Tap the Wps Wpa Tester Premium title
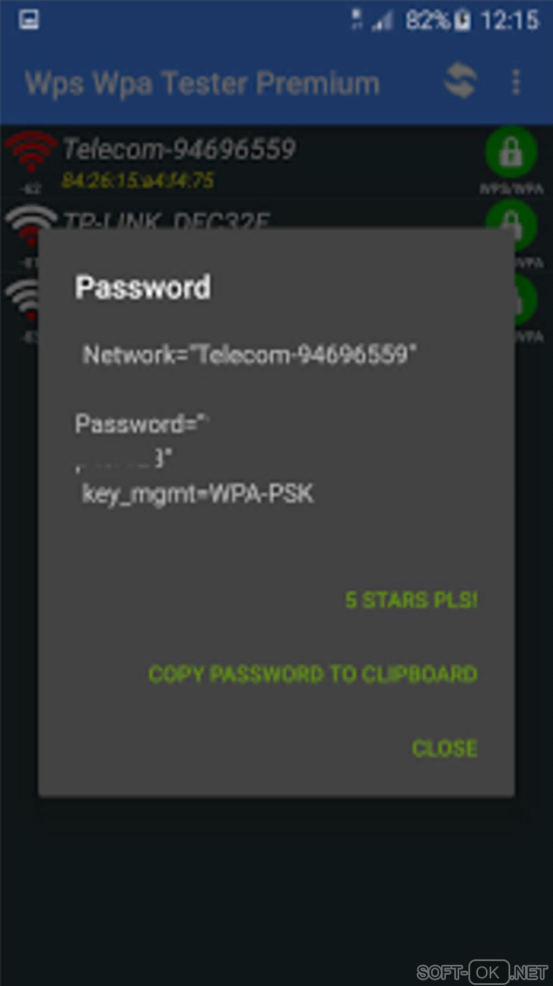The image size is (553, 986). [202, 84]
